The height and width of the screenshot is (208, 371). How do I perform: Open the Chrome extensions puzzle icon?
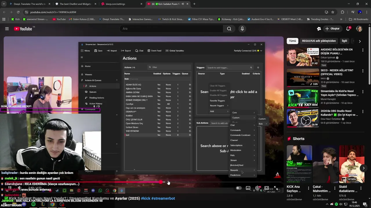click(343, 12)
